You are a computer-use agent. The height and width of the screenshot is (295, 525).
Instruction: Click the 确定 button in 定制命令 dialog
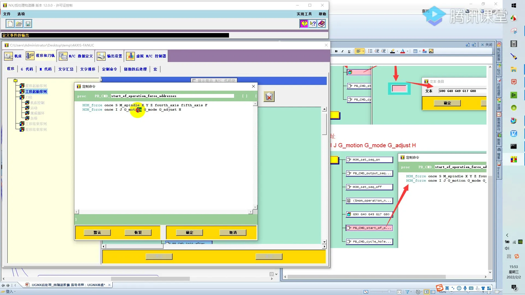coord(189,232)
